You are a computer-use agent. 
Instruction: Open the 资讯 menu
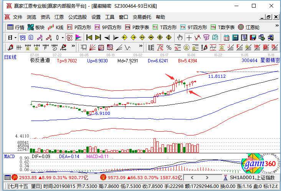(x=45, y=17)
